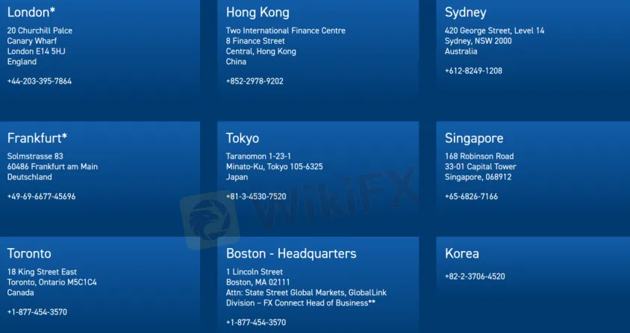
Task: Click the 'Canary Wharf' text
Action: [x=32, y=41]
